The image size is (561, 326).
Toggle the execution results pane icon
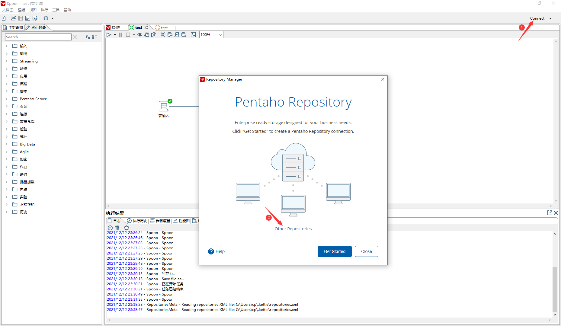[x=193, y=35]
